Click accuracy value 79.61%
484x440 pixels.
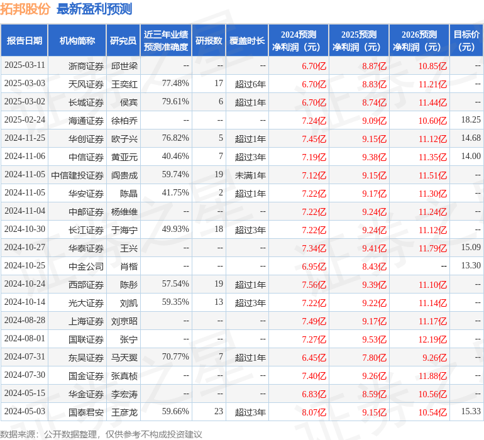(175, 102)
